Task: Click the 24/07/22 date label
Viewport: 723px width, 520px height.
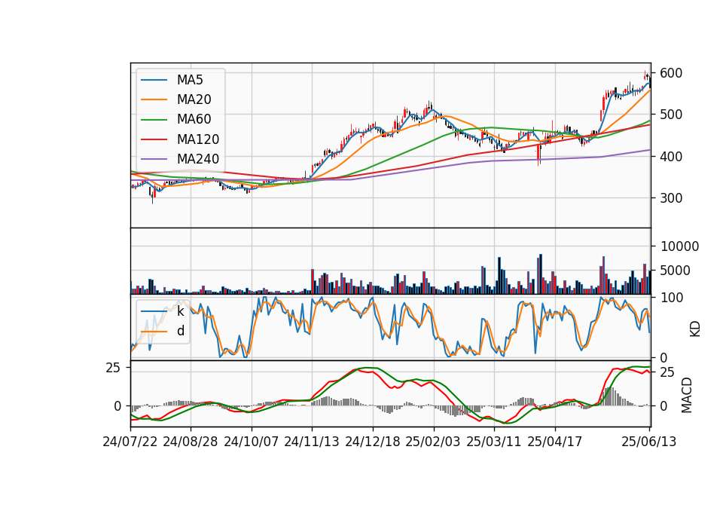Action: coord(130,442)
